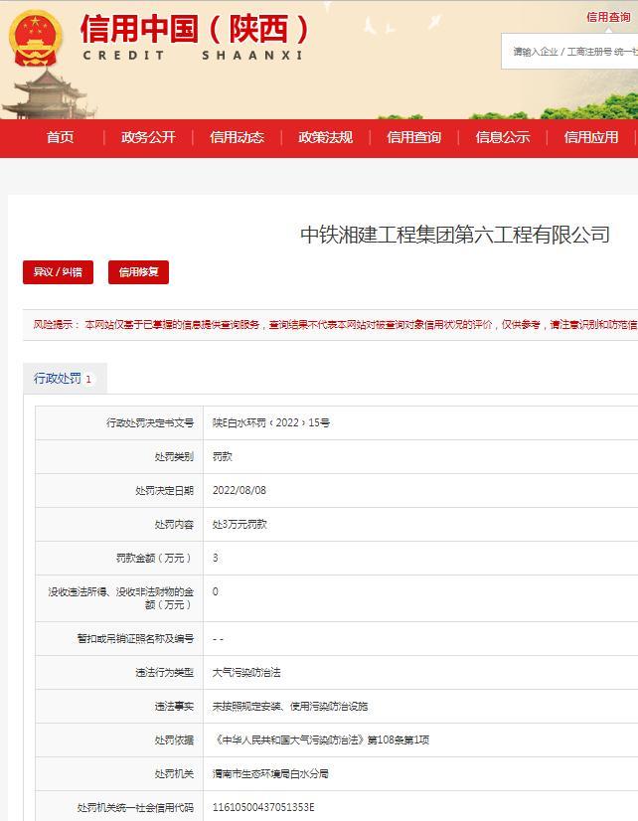Viewport: 638px width, 821px height.
Task: Select 大气污染防治法 violation type value
Action: tap(246, 672)
